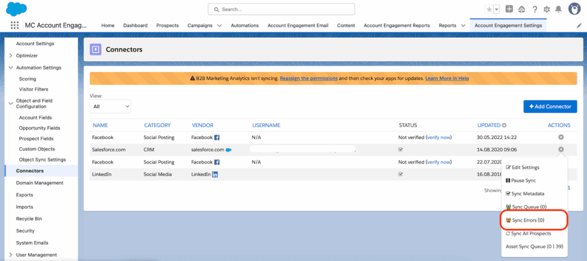Open Global Actions plus icon
This screenshot has height=261, width=587.
coord(509,9)
